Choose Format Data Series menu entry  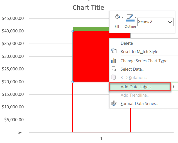tap(139, 104)
